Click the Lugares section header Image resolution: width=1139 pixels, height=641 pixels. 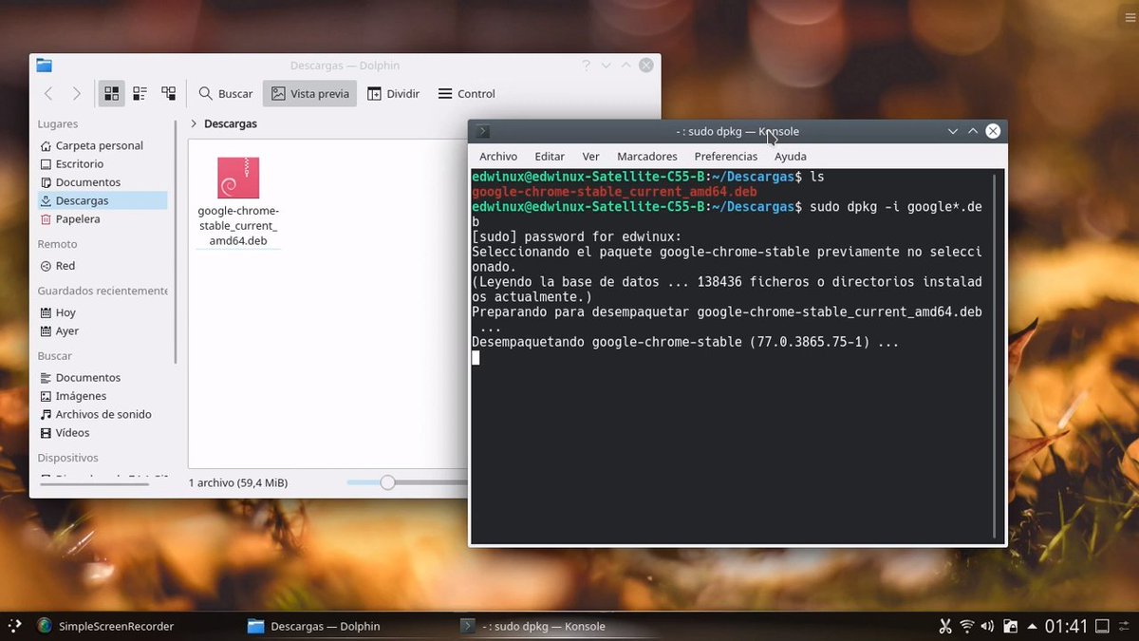click(58, 124)
